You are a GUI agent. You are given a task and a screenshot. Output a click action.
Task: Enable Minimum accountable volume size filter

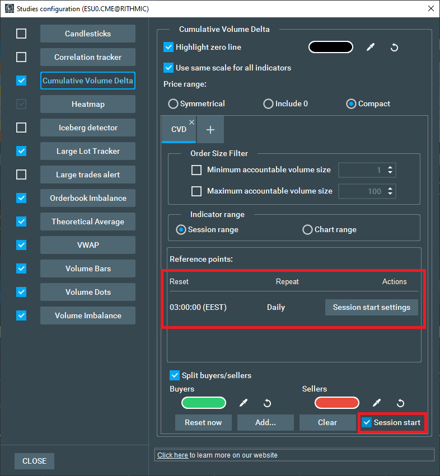(x=196, y=170)
